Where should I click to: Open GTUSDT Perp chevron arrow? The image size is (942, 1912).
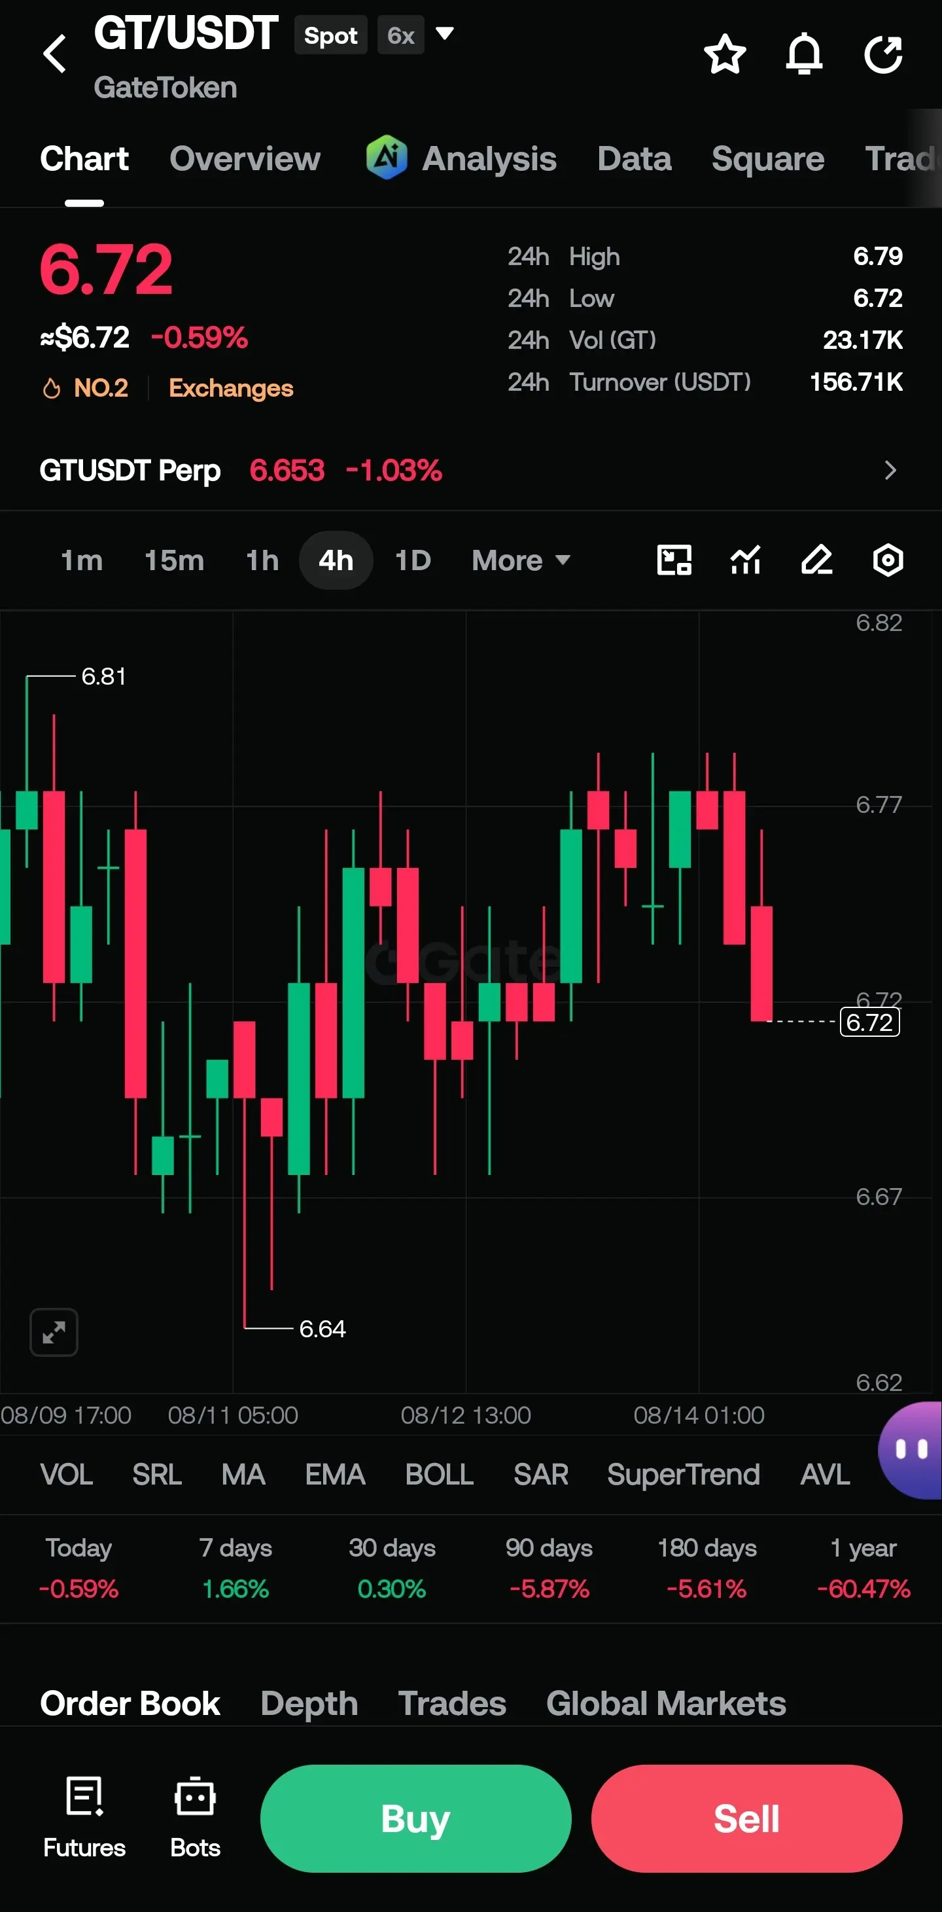coord(891,470)
